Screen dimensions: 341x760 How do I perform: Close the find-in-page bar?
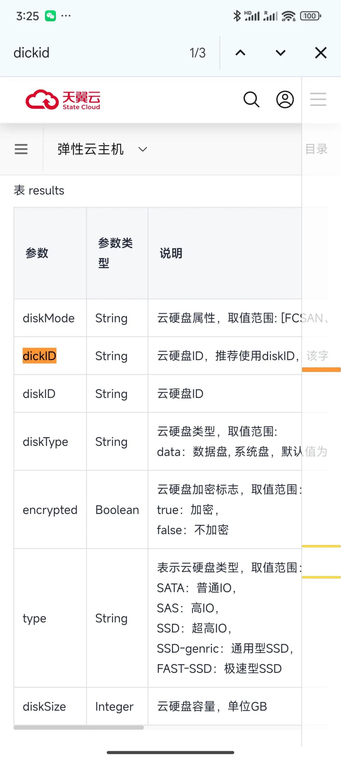(x=320, y=53)
